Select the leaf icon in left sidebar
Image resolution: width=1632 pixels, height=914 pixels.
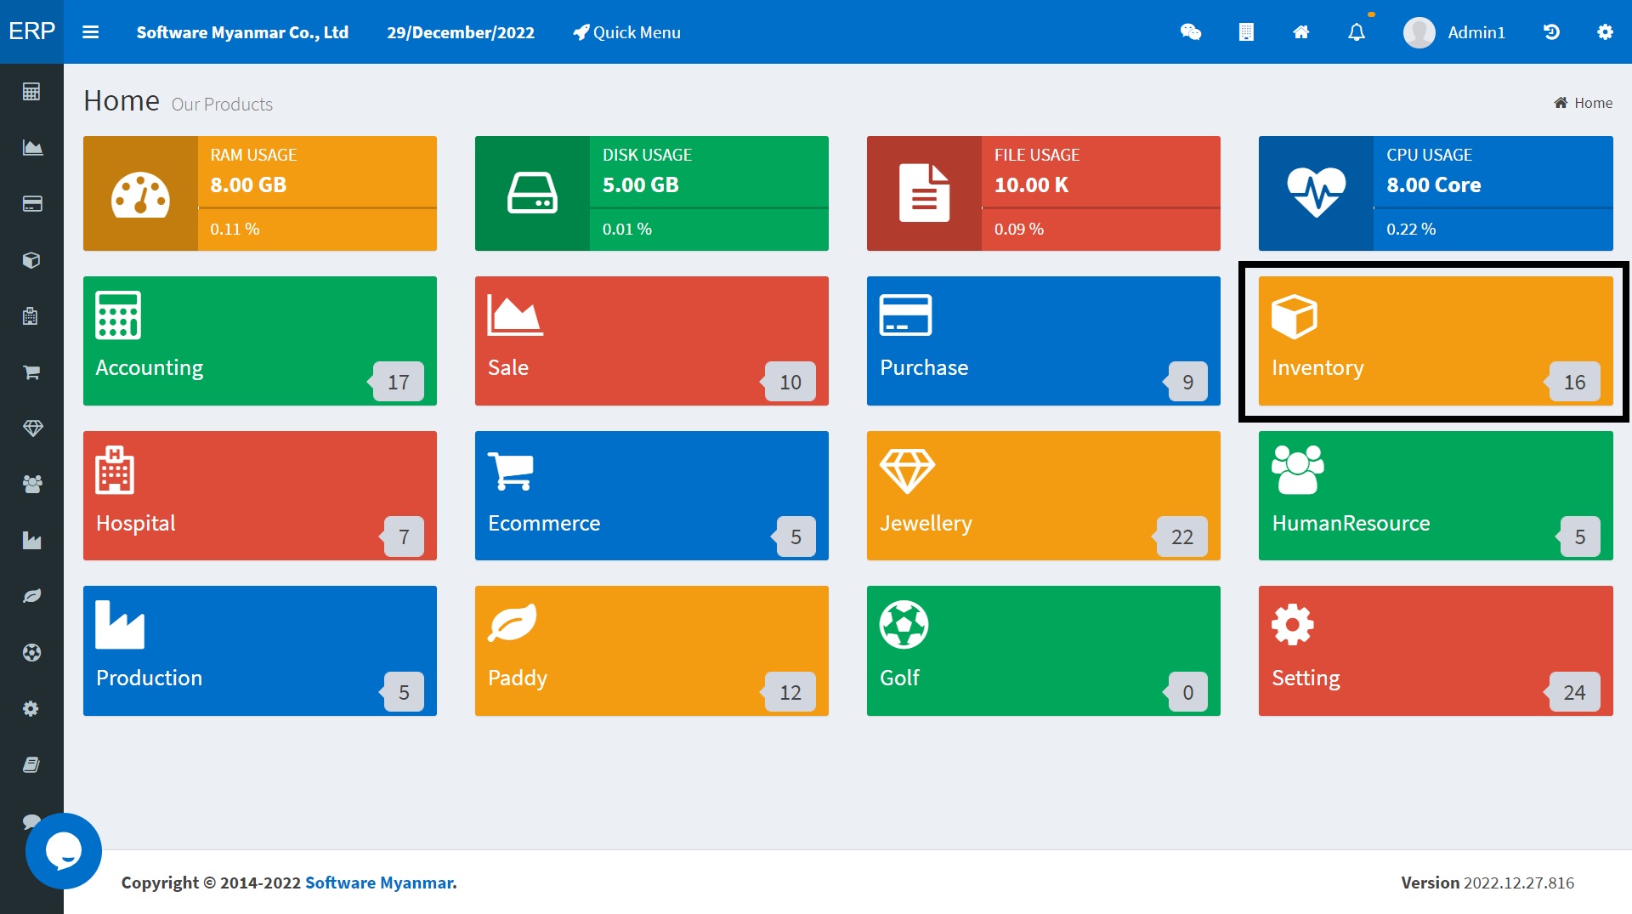(x=31, y=596)
